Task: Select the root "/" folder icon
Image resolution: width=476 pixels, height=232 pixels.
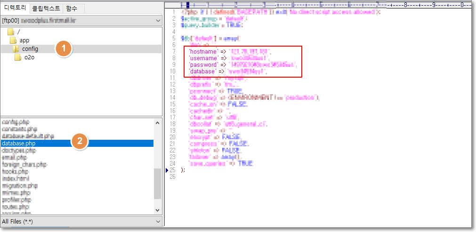Action: 11,32
